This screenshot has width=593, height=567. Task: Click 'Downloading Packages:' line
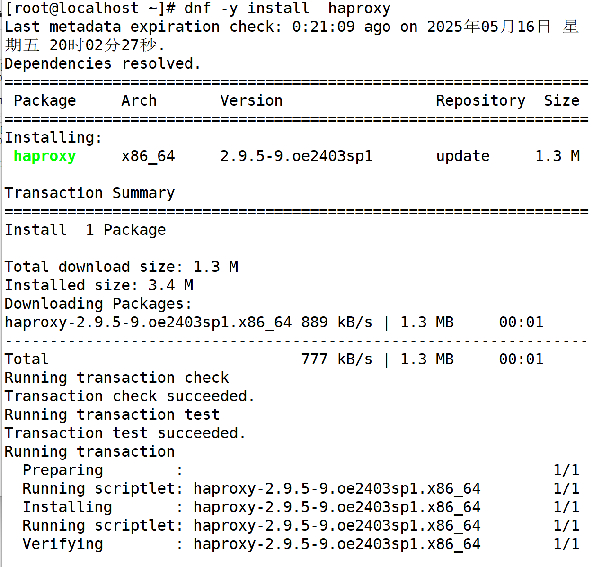pyautogui.click(x=98, y=304)
